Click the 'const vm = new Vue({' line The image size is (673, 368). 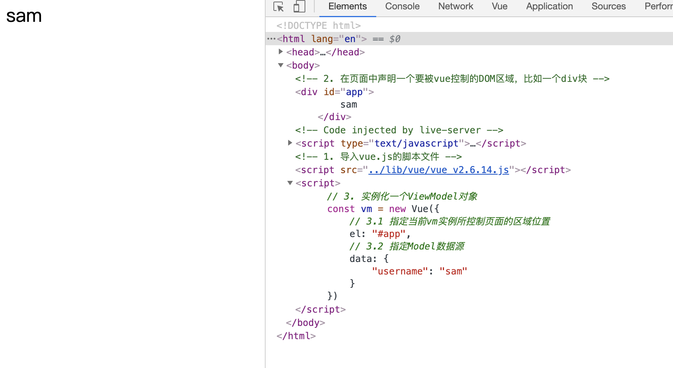click(383, 209)
